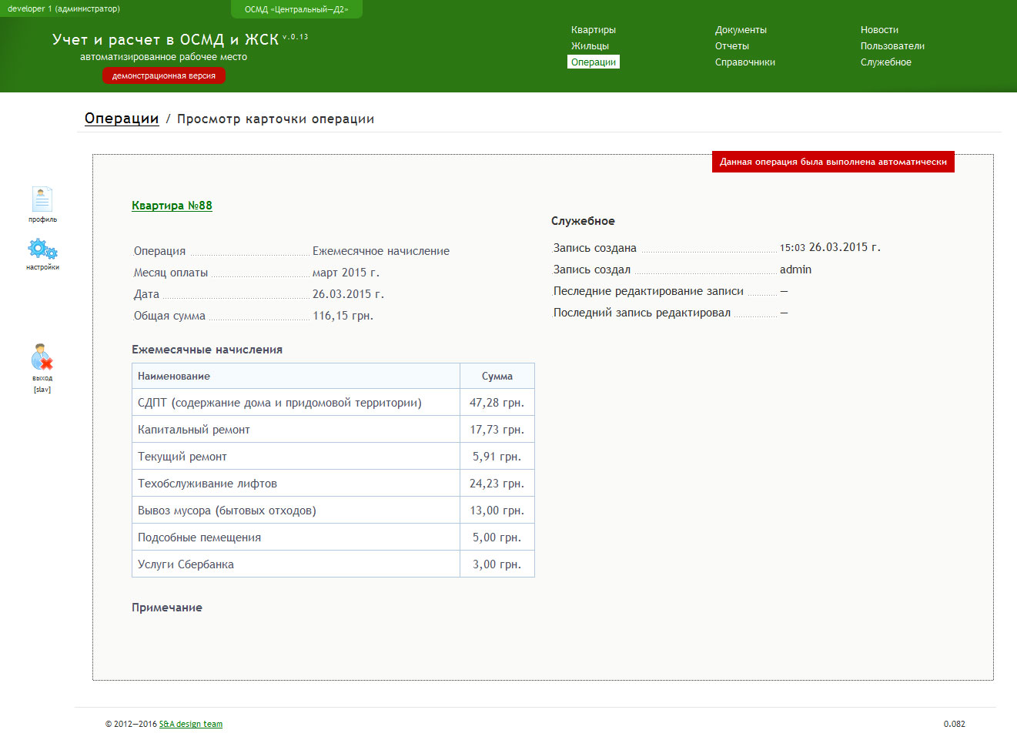Click the 0.082 footer value
1017x740 pixels.
(x=954, y=724)
